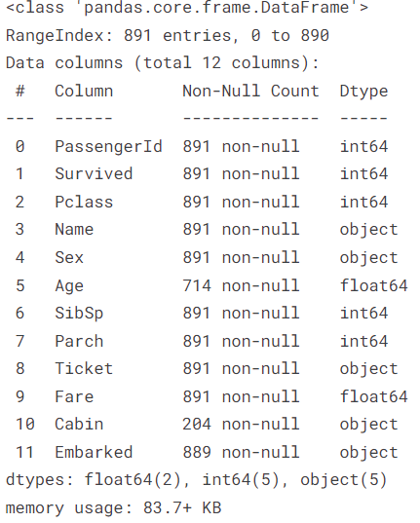Click the 889 non-null count for Embarked
The width and height of the screenshot is (420, 523).
coord(241,453)
